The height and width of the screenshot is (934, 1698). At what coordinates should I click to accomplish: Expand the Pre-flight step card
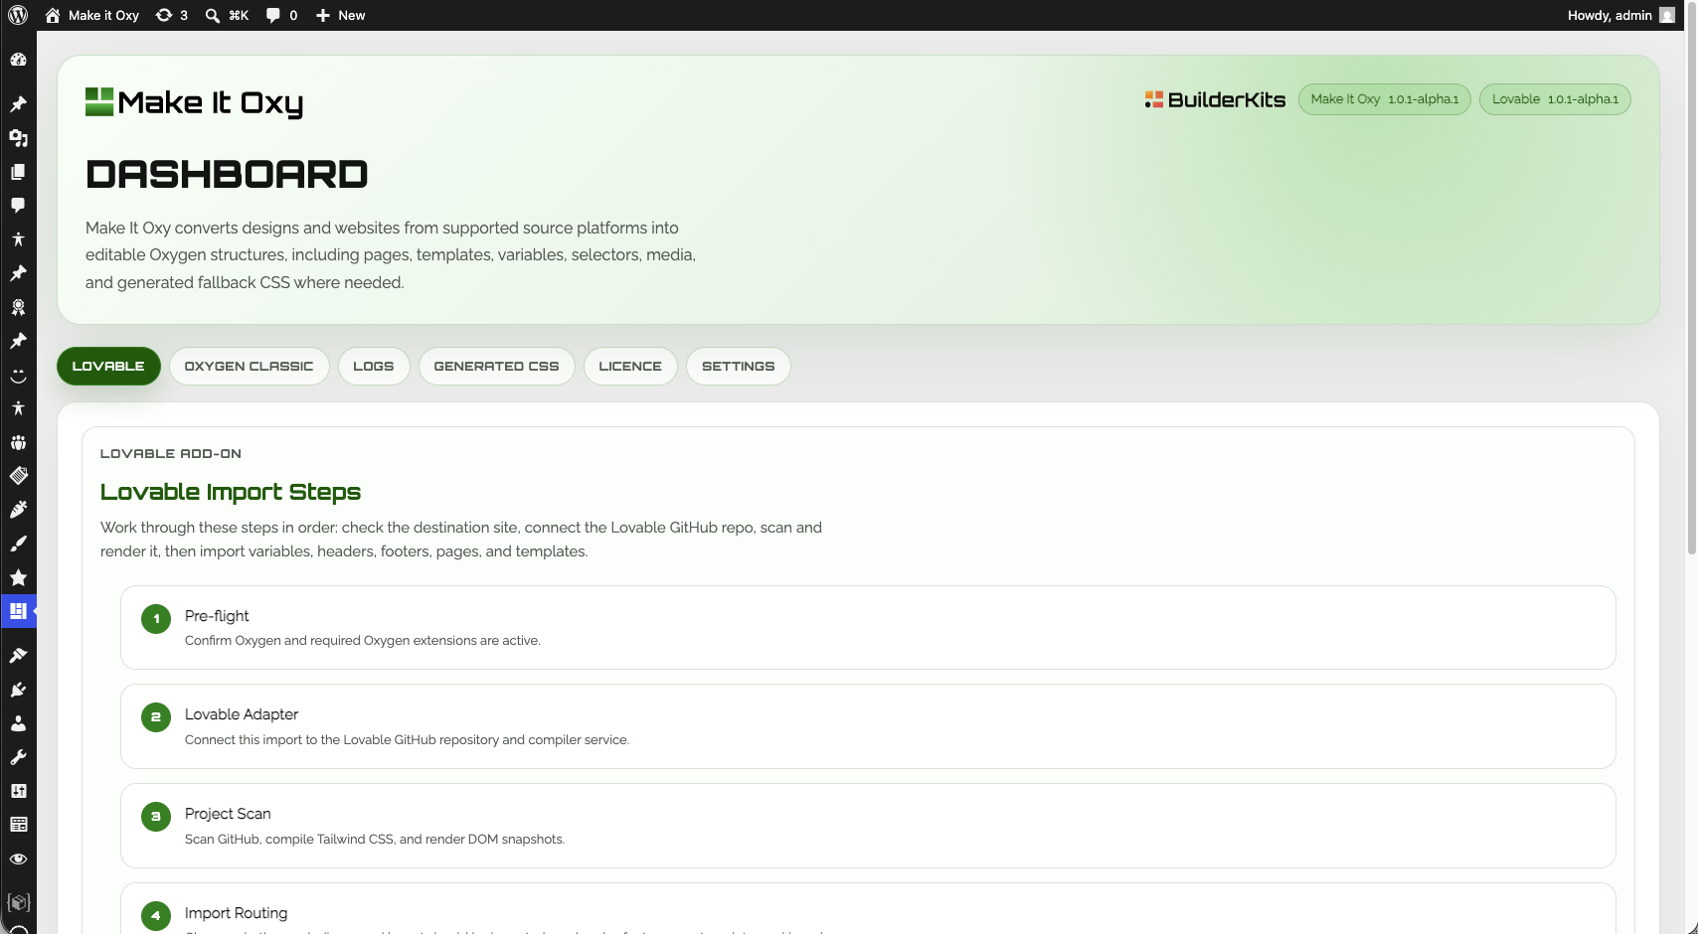868,627
